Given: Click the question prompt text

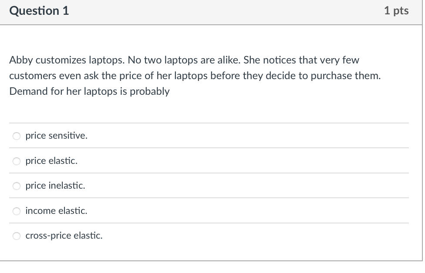Looking at the screenshot, I should tap(195, 76).
